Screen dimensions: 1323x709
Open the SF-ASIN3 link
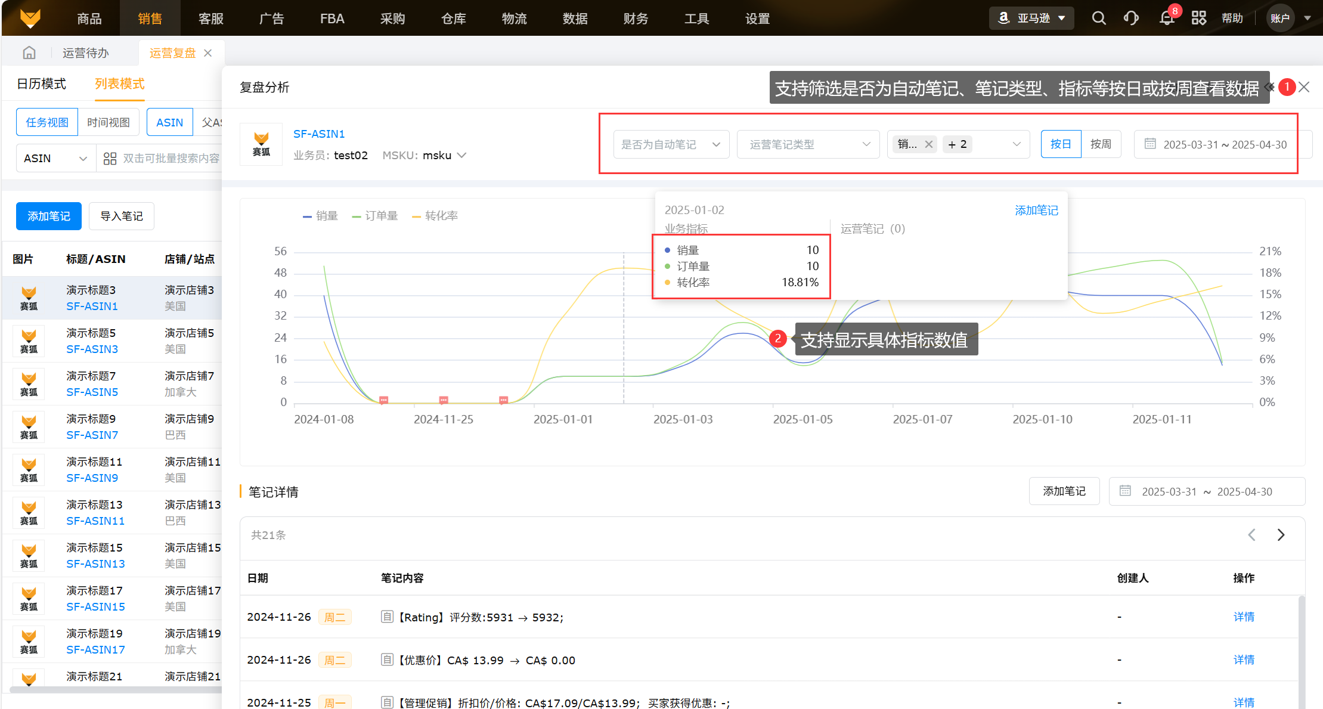coord(92,349)
